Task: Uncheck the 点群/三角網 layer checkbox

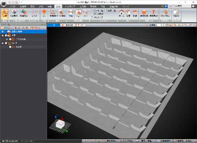Action: pos(6,32)
